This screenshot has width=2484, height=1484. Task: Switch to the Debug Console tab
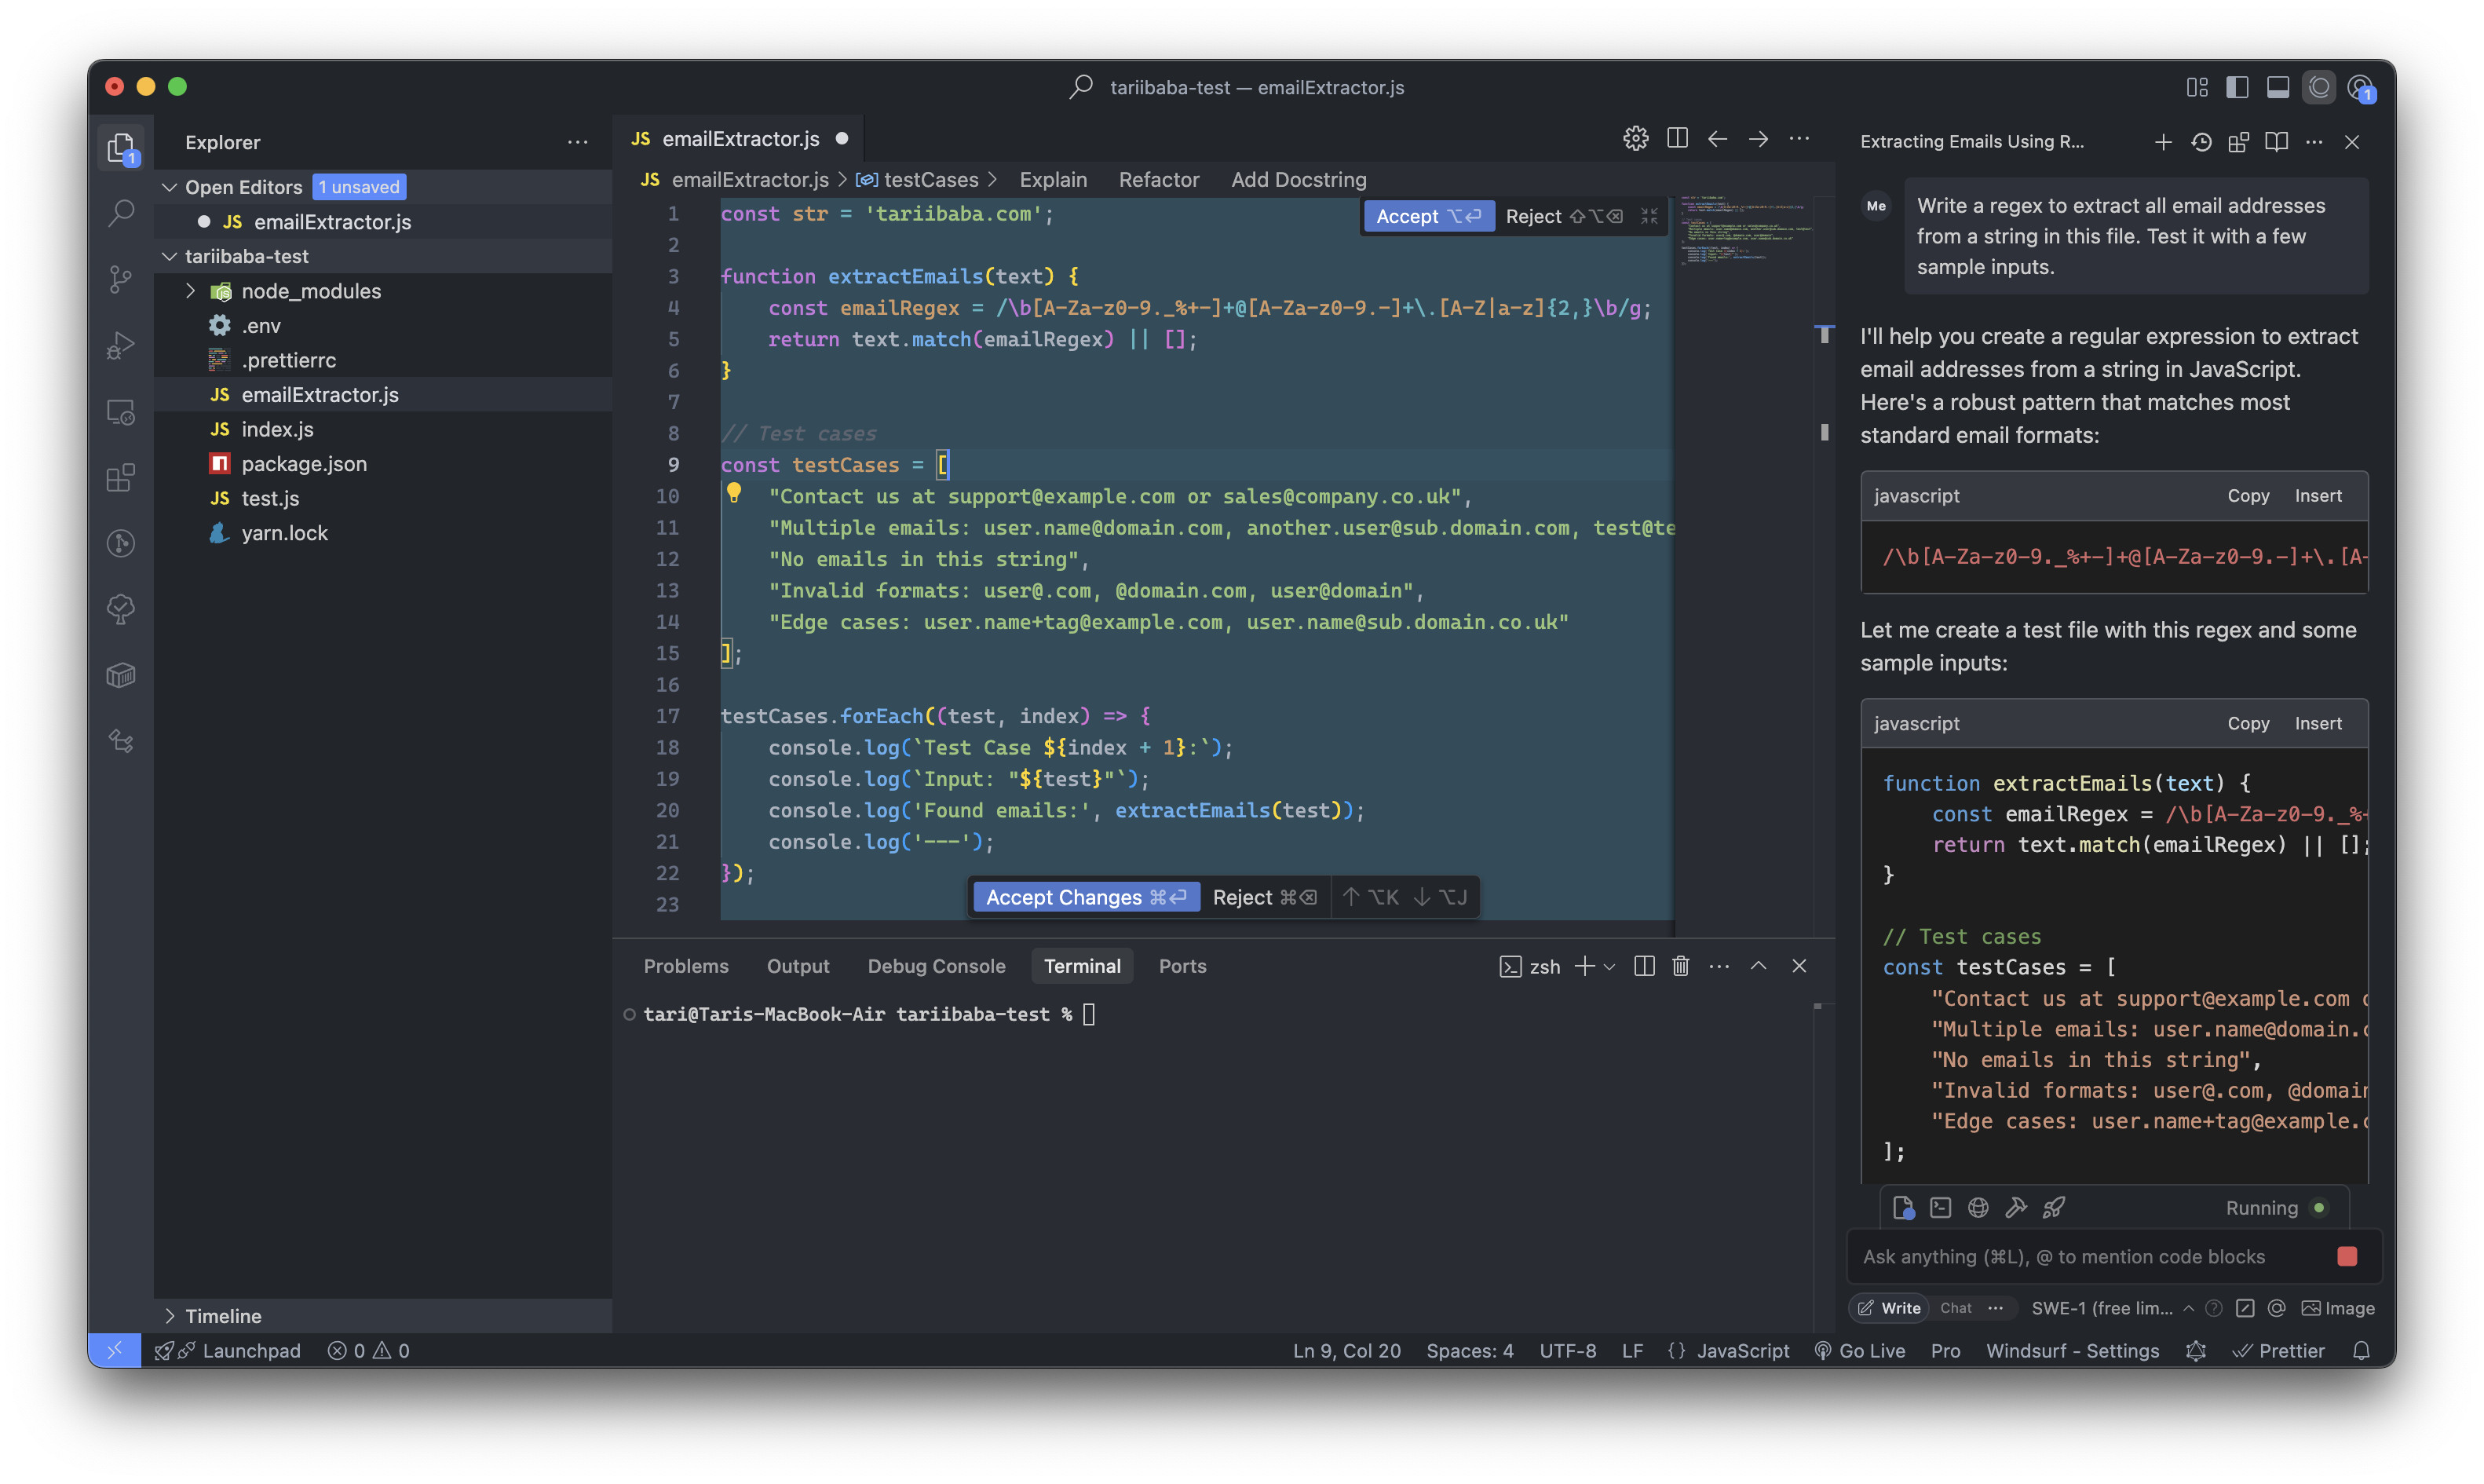click(936, 966)
